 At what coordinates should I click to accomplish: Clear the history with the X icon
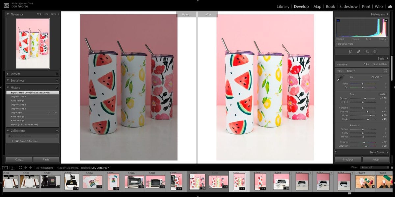(57, 87)
